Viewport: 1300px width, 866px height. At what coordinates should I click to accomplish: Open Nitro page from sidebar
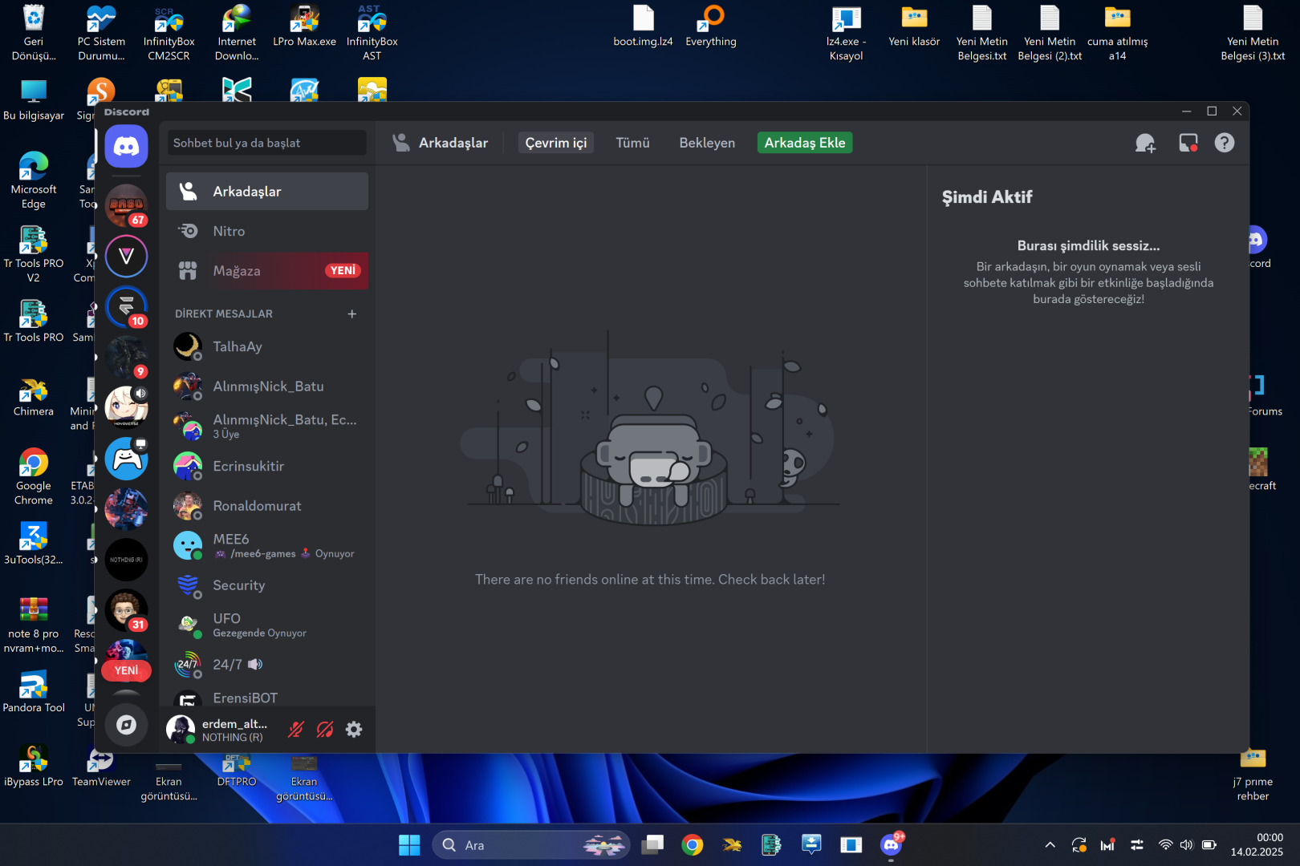point(267,231)
